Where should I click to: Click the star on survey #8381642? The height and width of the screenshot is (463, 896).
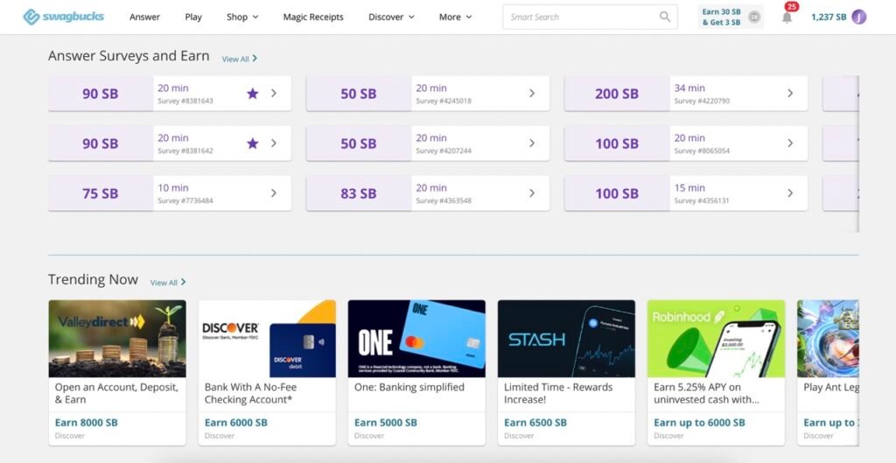[x=253, y=143]
